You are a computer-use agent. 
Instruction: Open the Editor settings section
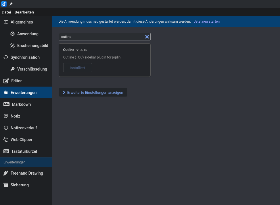click(26, 81)
